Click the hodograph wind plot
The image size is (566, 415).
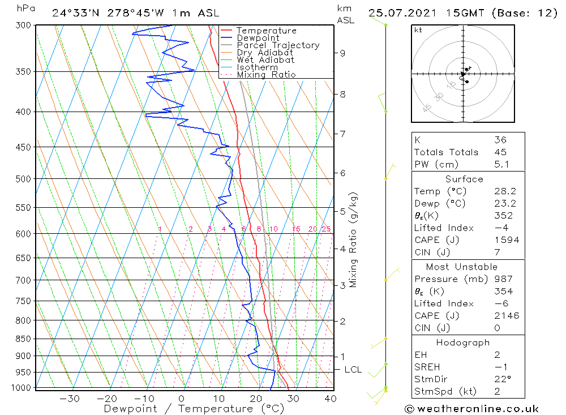[x=463, y=74]
